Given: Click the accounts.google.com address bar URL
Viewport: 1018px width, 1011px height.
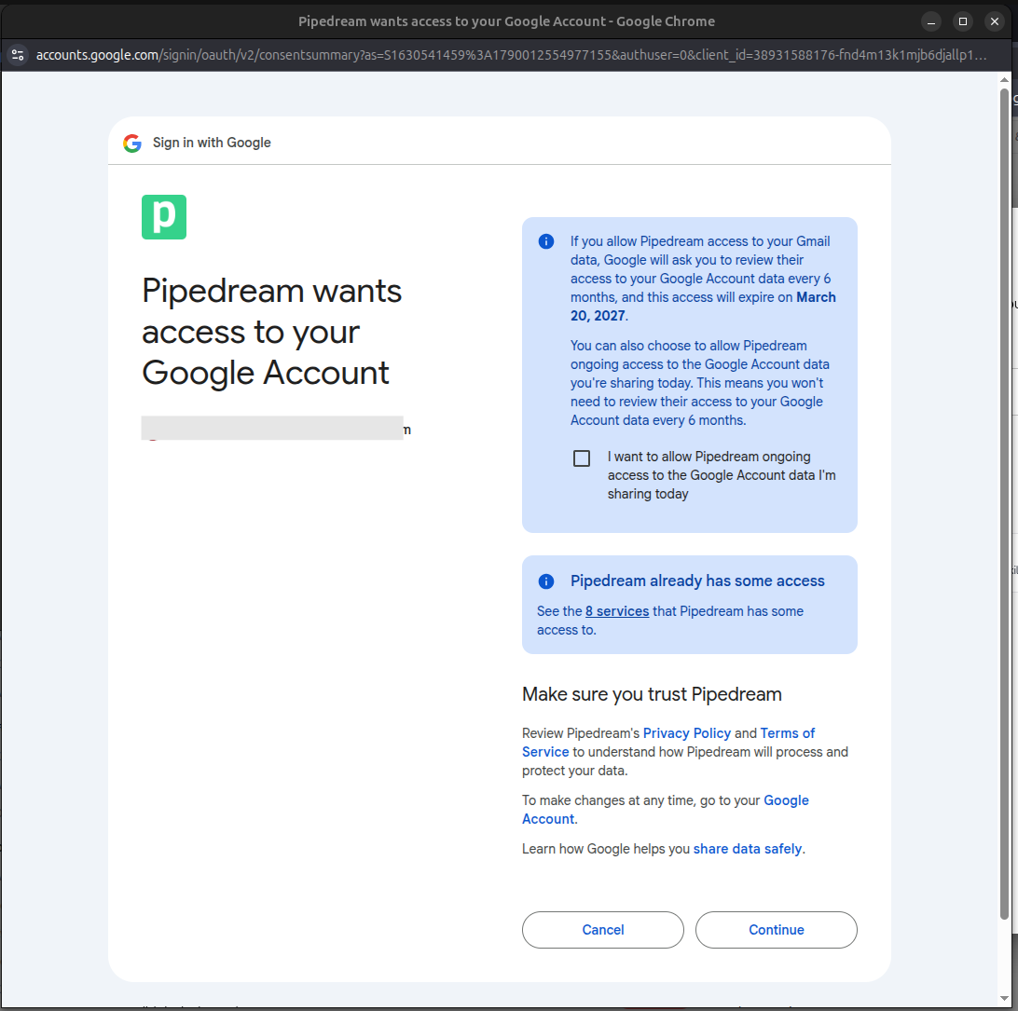Looking at the screenshot, I should [511, 55].
